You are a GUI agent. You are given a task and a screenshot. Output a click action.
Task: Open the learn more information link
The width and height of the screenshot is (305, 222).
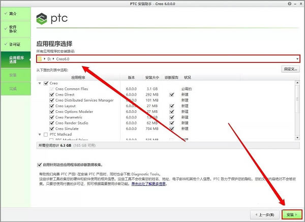[x=148, y=184]
